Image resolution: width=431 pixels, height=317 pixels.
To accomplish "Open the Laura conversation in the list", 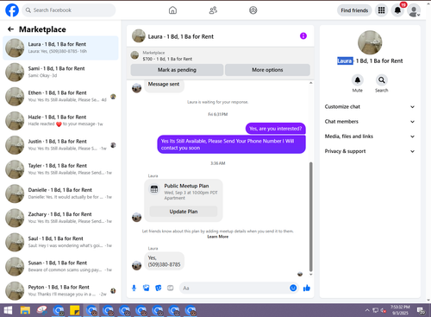I will tap(60, 48).
